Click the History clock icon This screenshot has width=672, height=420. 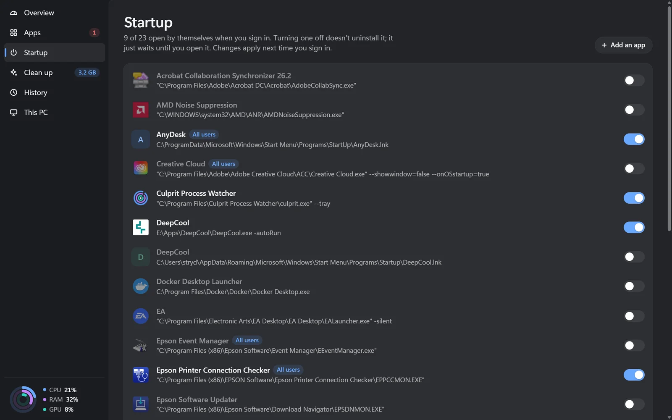tap(14, 92)
